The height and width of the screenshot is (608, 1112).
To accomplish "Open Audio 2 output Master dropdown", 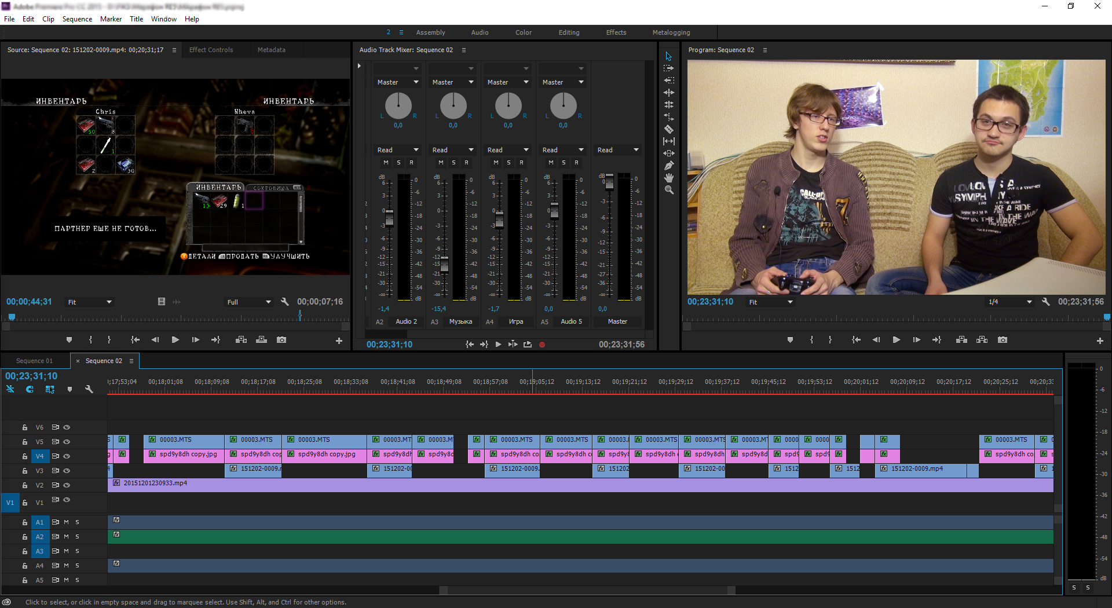I will click(x=397, y=82).
